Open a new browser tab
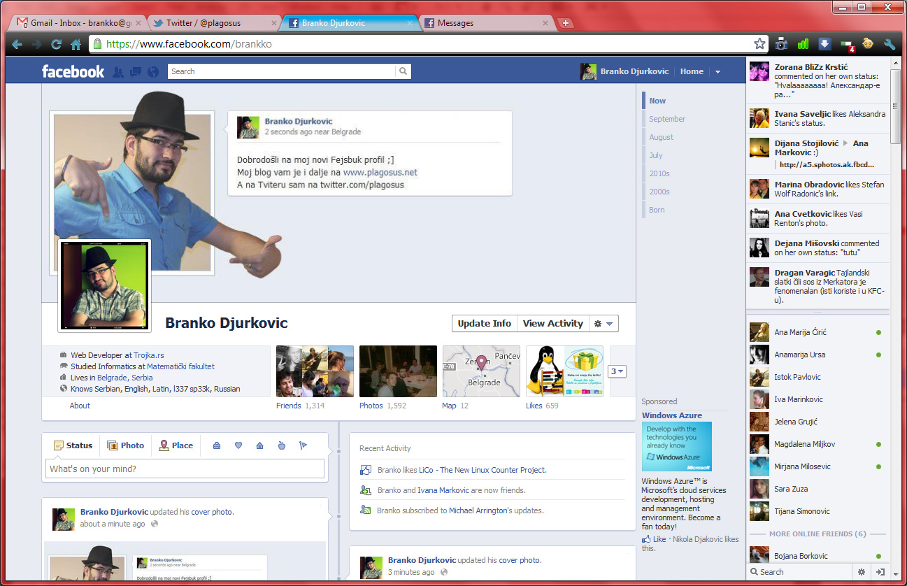The image size is (907, 586). tap(566, 23)
